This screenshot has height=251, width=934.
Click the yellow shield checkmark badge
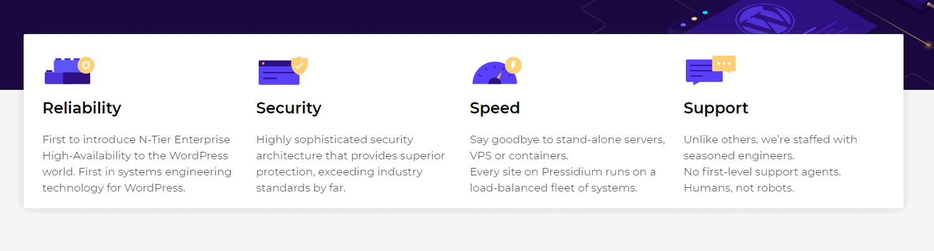300,64
